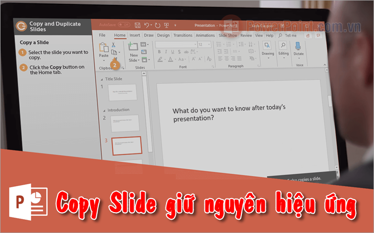Select slide 2 thumbnail
Image resolution: width=374 pixels, height=233 pixels.
coord(125,123)
